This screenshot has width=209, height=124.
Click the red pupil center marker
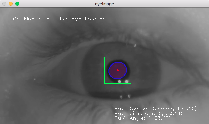tap(118, 70)
